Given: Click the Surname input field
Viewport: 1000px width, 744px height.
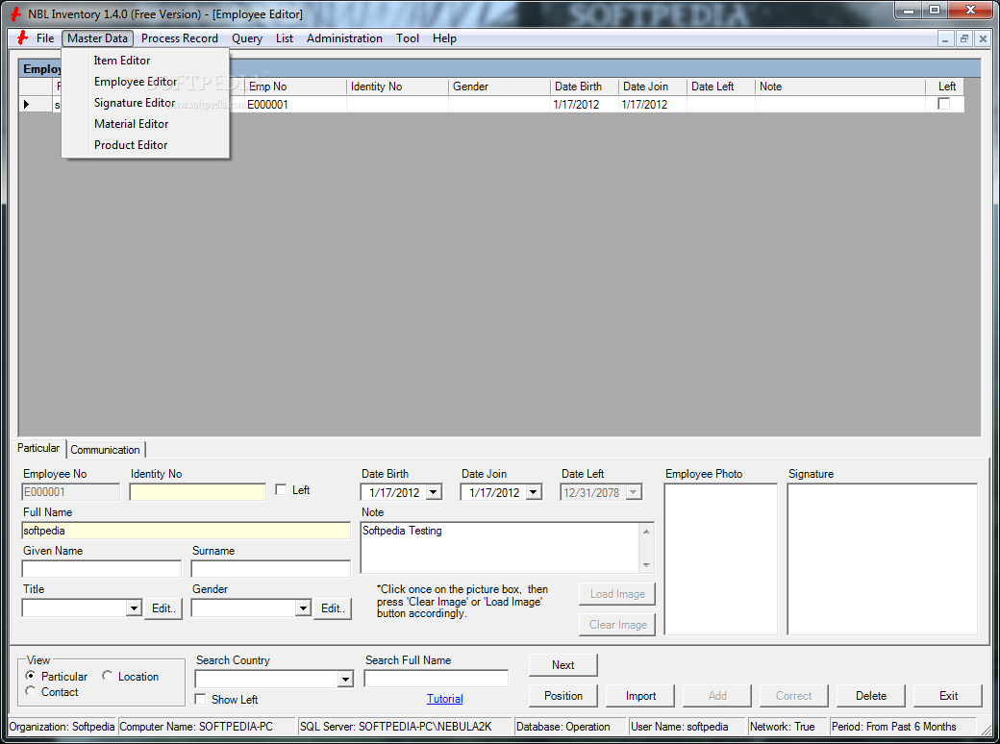Looking at the screenshot, I should coord(271,569).
